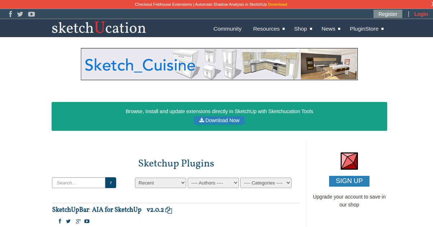Screen dimensions: 433x227
Task: Click the search help question mark button
Action: coord(111,183)
